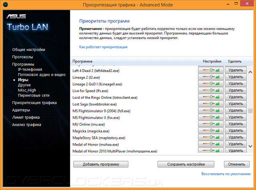Open priority settings for Magicka
The height and width of the screenshot is (190, 256).
[211, 130]
